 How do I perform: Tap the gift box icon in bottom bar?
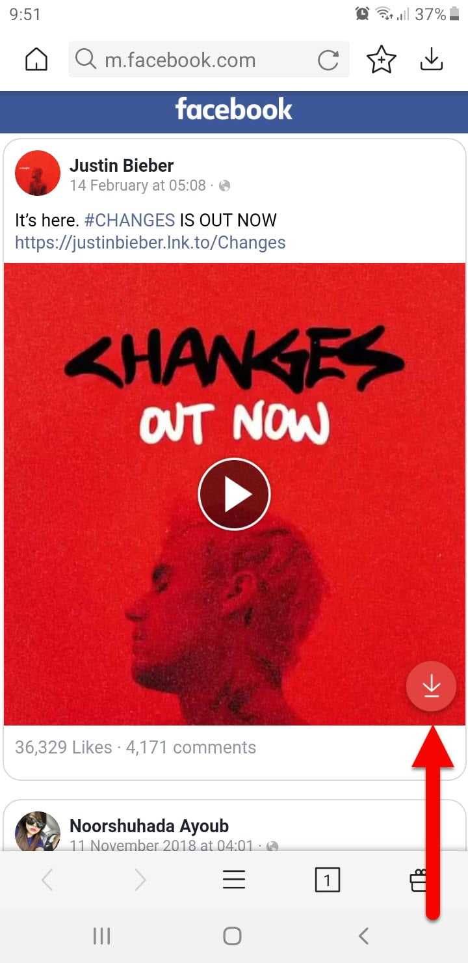pos(420,880)
